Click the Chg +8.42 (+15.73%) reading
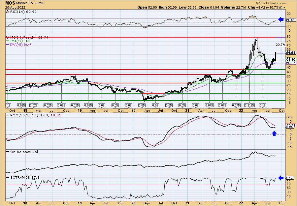Image resolution: width=297 pixels, height=206 pixels. coord(265,7)
